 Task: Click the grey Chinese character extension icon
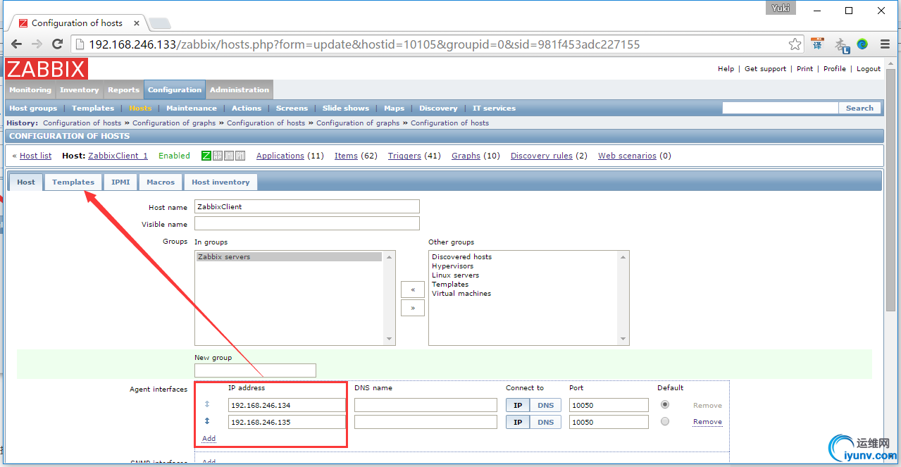click(x=841, y=44)
